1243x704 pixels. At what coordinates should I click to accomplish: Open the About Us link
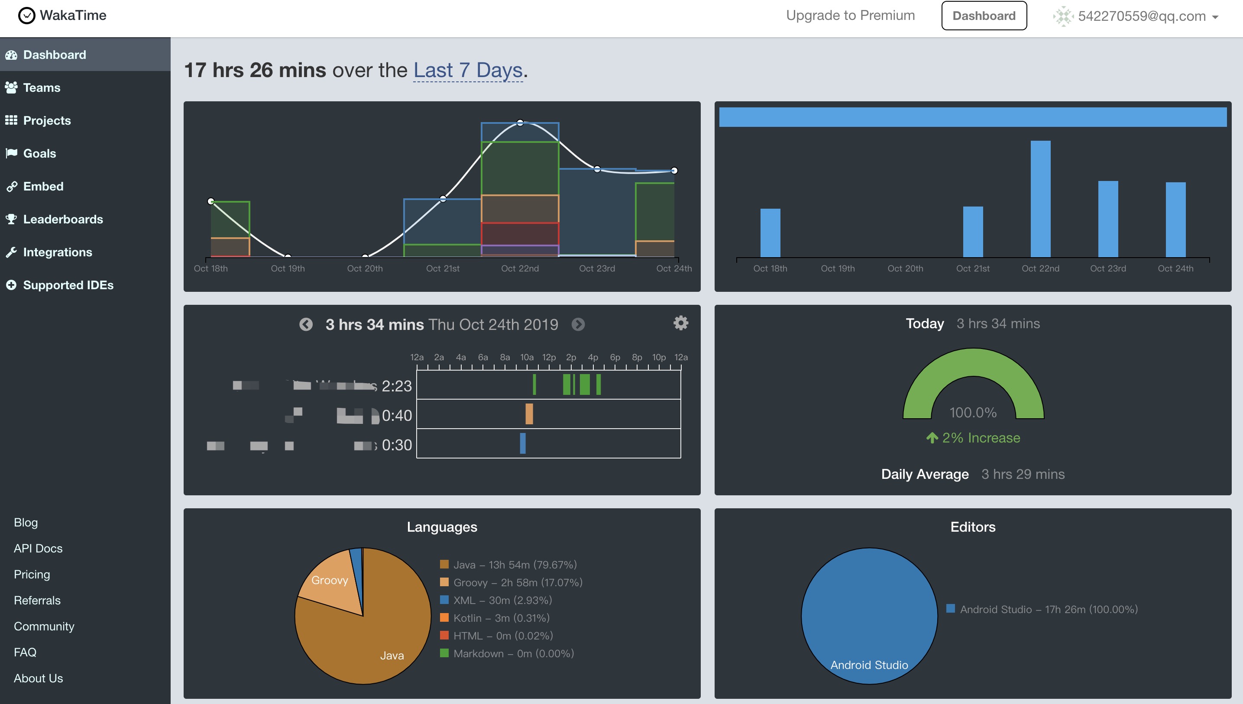(x=38, y=678)
